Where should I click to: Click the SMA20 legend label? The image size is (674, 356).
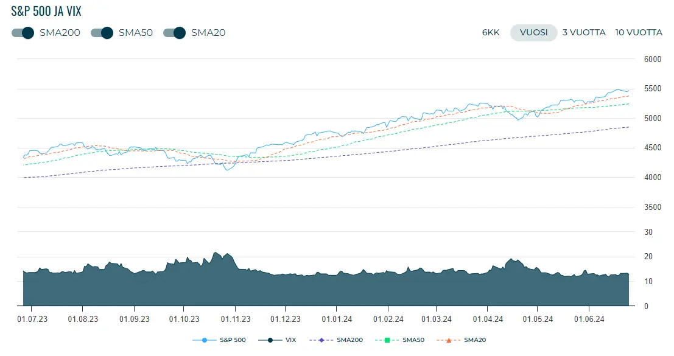coord(475,340)
